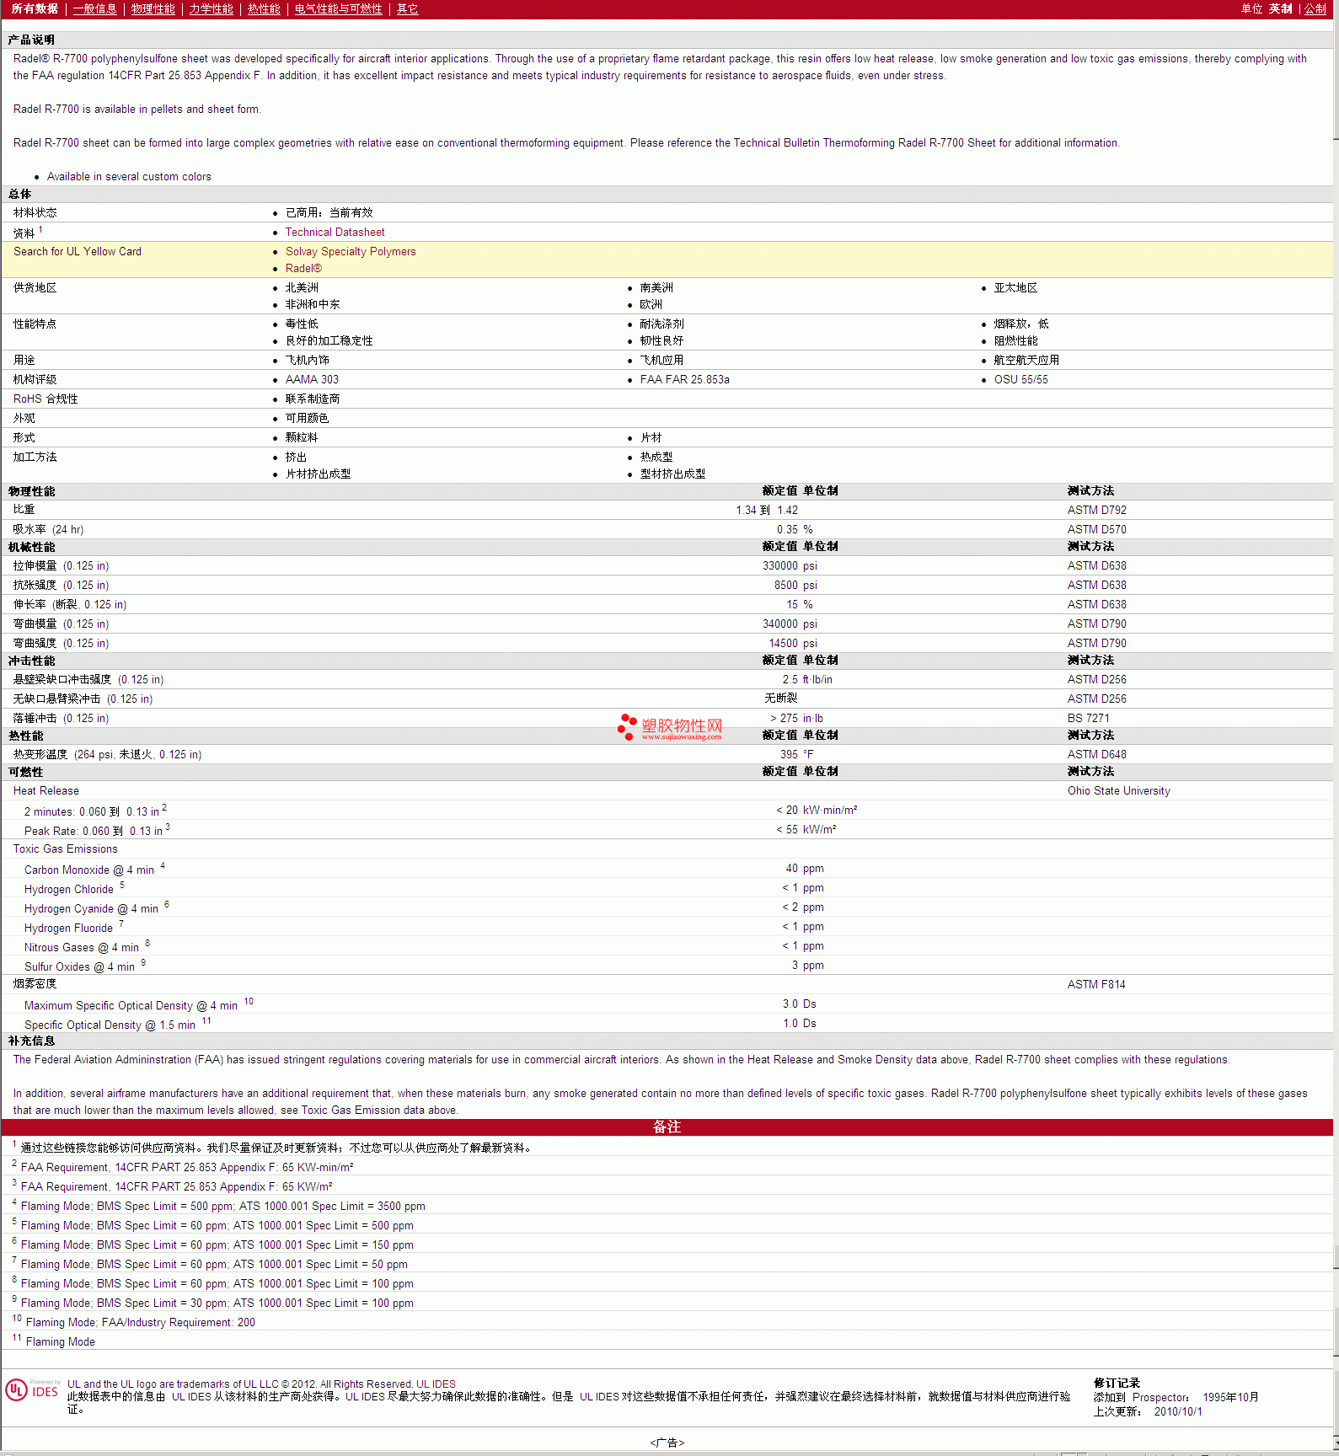Click the Carbon Monoxide @ 4 min row
The width and height of the screenshot is (1339, 1456).
point(667,869)
